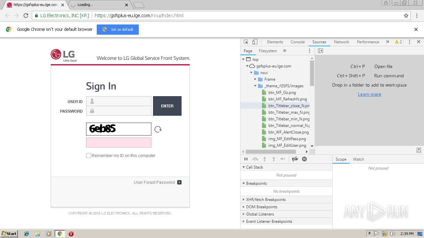Open the file explorer taskbar icon
This screenshot has width=424, height=238.
click(37, 234)
